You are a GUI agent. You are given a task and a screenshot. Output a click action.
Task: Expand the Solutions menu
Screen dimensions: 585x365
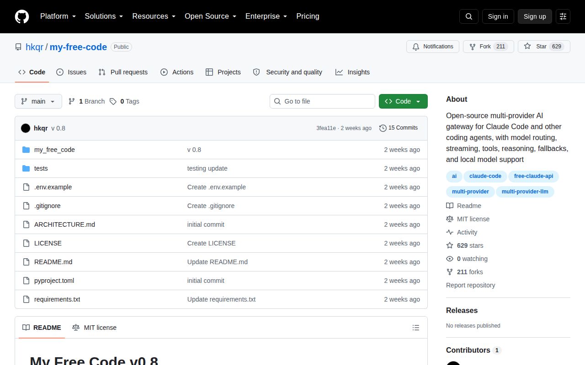point(104,16)
